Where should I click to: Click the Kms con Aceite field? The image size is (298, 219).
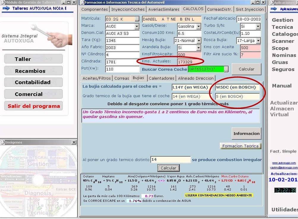(x=250, y=48)
